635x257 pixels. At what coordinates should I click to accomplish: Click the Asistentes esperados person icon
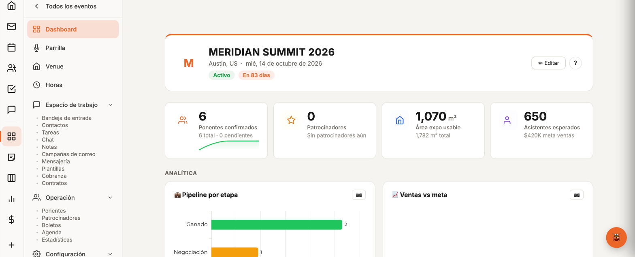pyautogui.click(x=508, y=120)
